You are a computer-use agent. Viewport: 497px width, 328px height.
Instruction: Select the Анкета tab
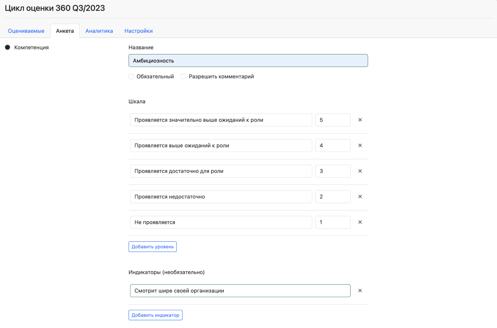[x=65, y=31]
